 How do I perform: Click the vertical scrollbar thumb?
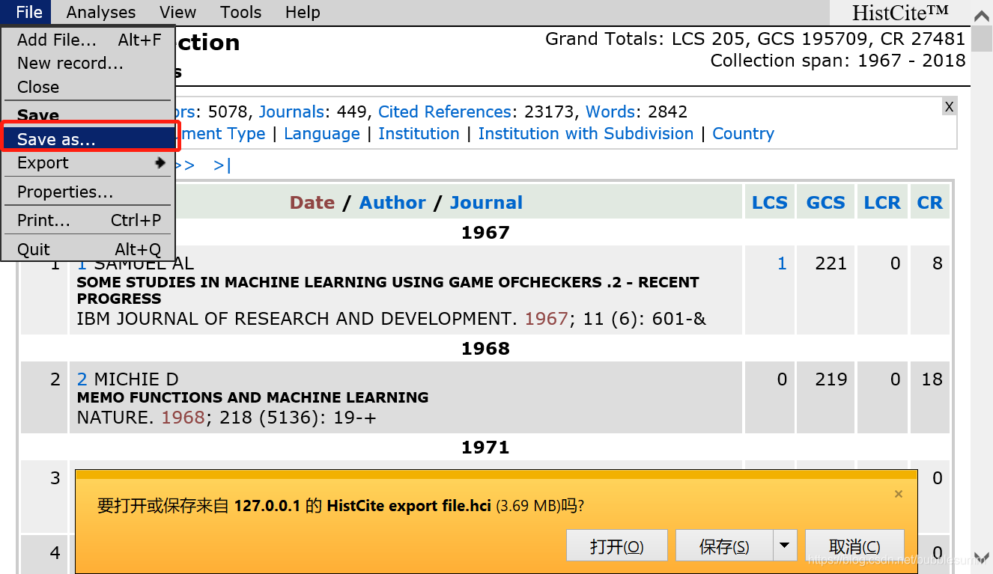coord(982,39)
